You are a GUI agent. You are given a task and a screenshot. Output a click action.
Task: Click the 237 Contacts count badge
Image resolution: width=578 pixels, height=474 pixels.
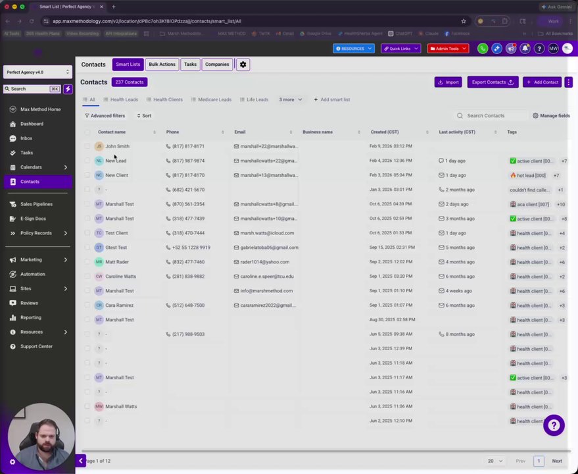click(x=130, y=82)
